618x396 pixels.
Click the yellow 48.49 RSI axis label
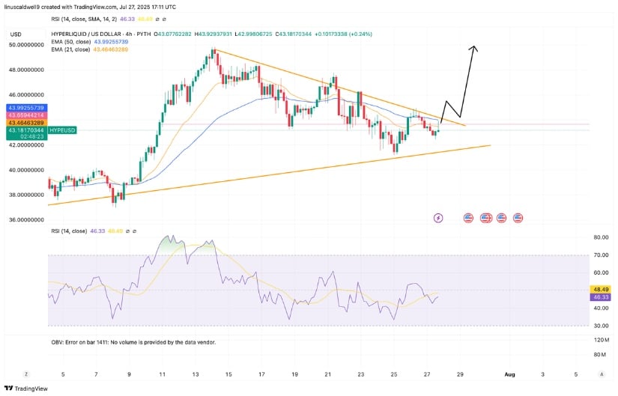600,290
